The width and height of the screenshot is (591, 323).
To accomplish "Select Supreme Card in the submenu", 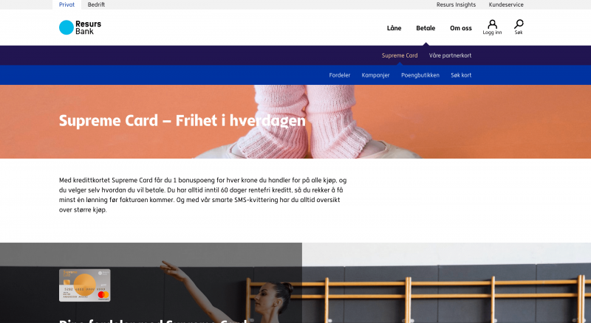I will pos(400,55).
